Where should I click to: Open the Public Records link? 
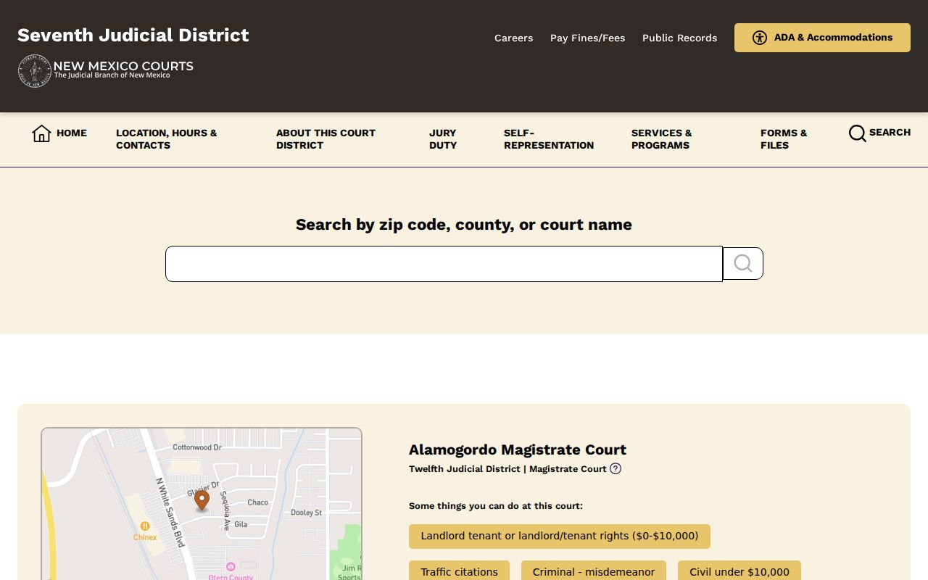click(679, 38)
